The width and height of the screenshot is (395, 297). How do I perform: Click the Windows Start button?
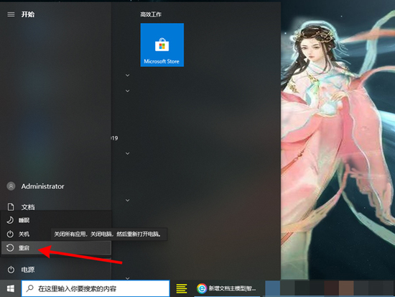(10, 288)
